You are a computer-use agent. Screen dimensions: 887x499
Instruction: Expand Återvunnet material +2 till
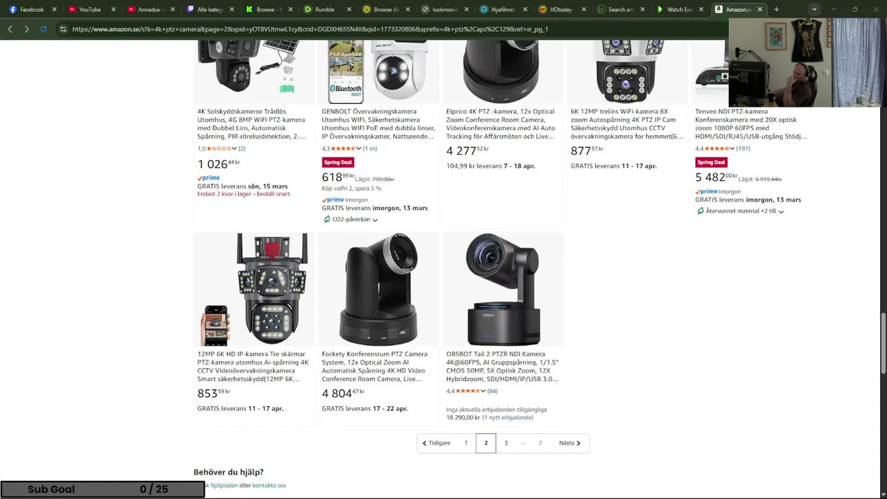781,211
